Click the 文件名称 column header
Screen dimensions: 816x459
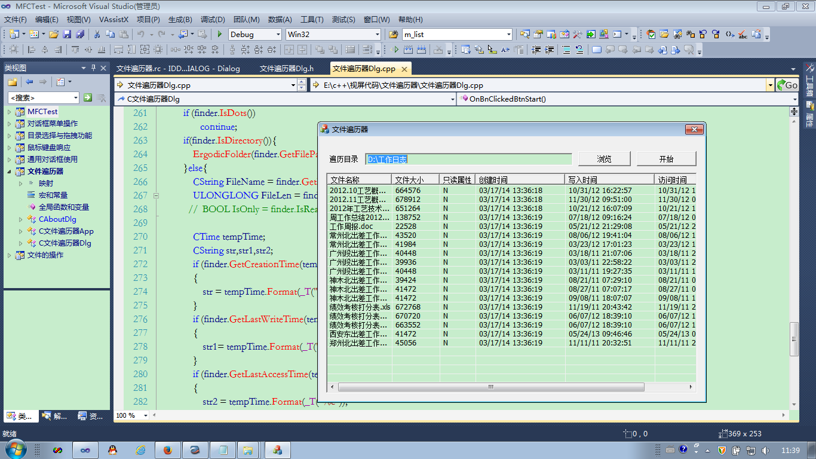tap(359, 179)
